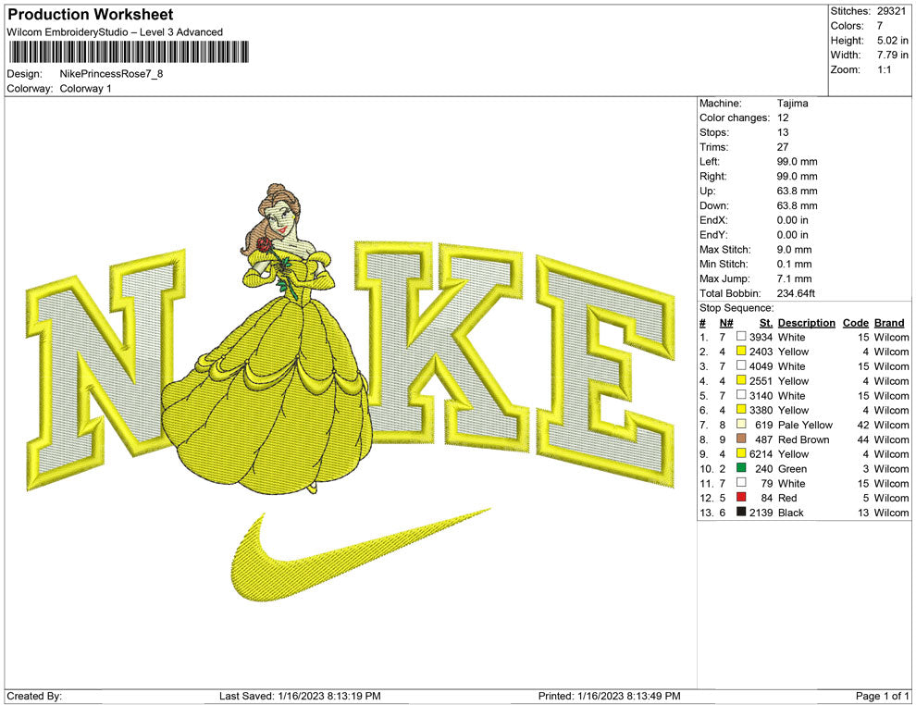Select the Pale Yellow color swatch
The image size is (916, 705).
click(x=741, y=424)
